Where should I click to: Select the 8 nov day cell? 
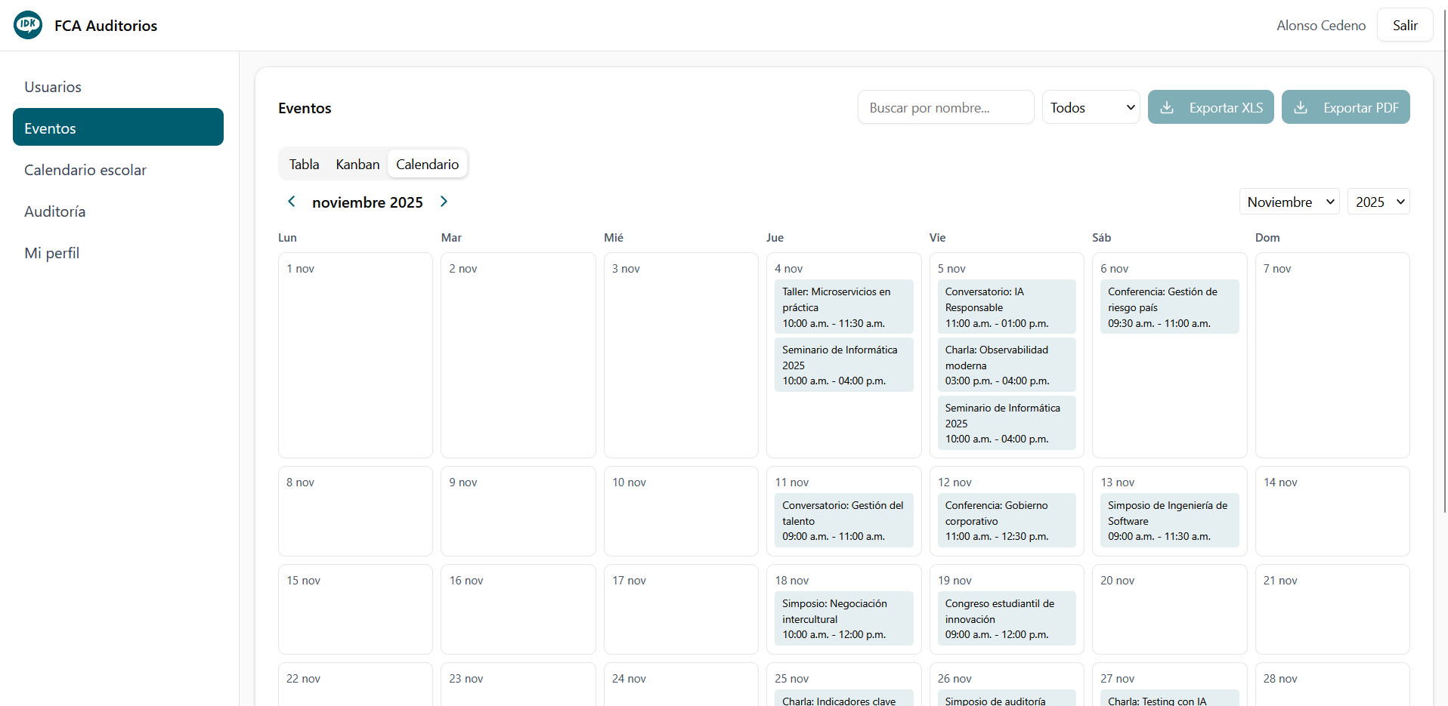355,511
